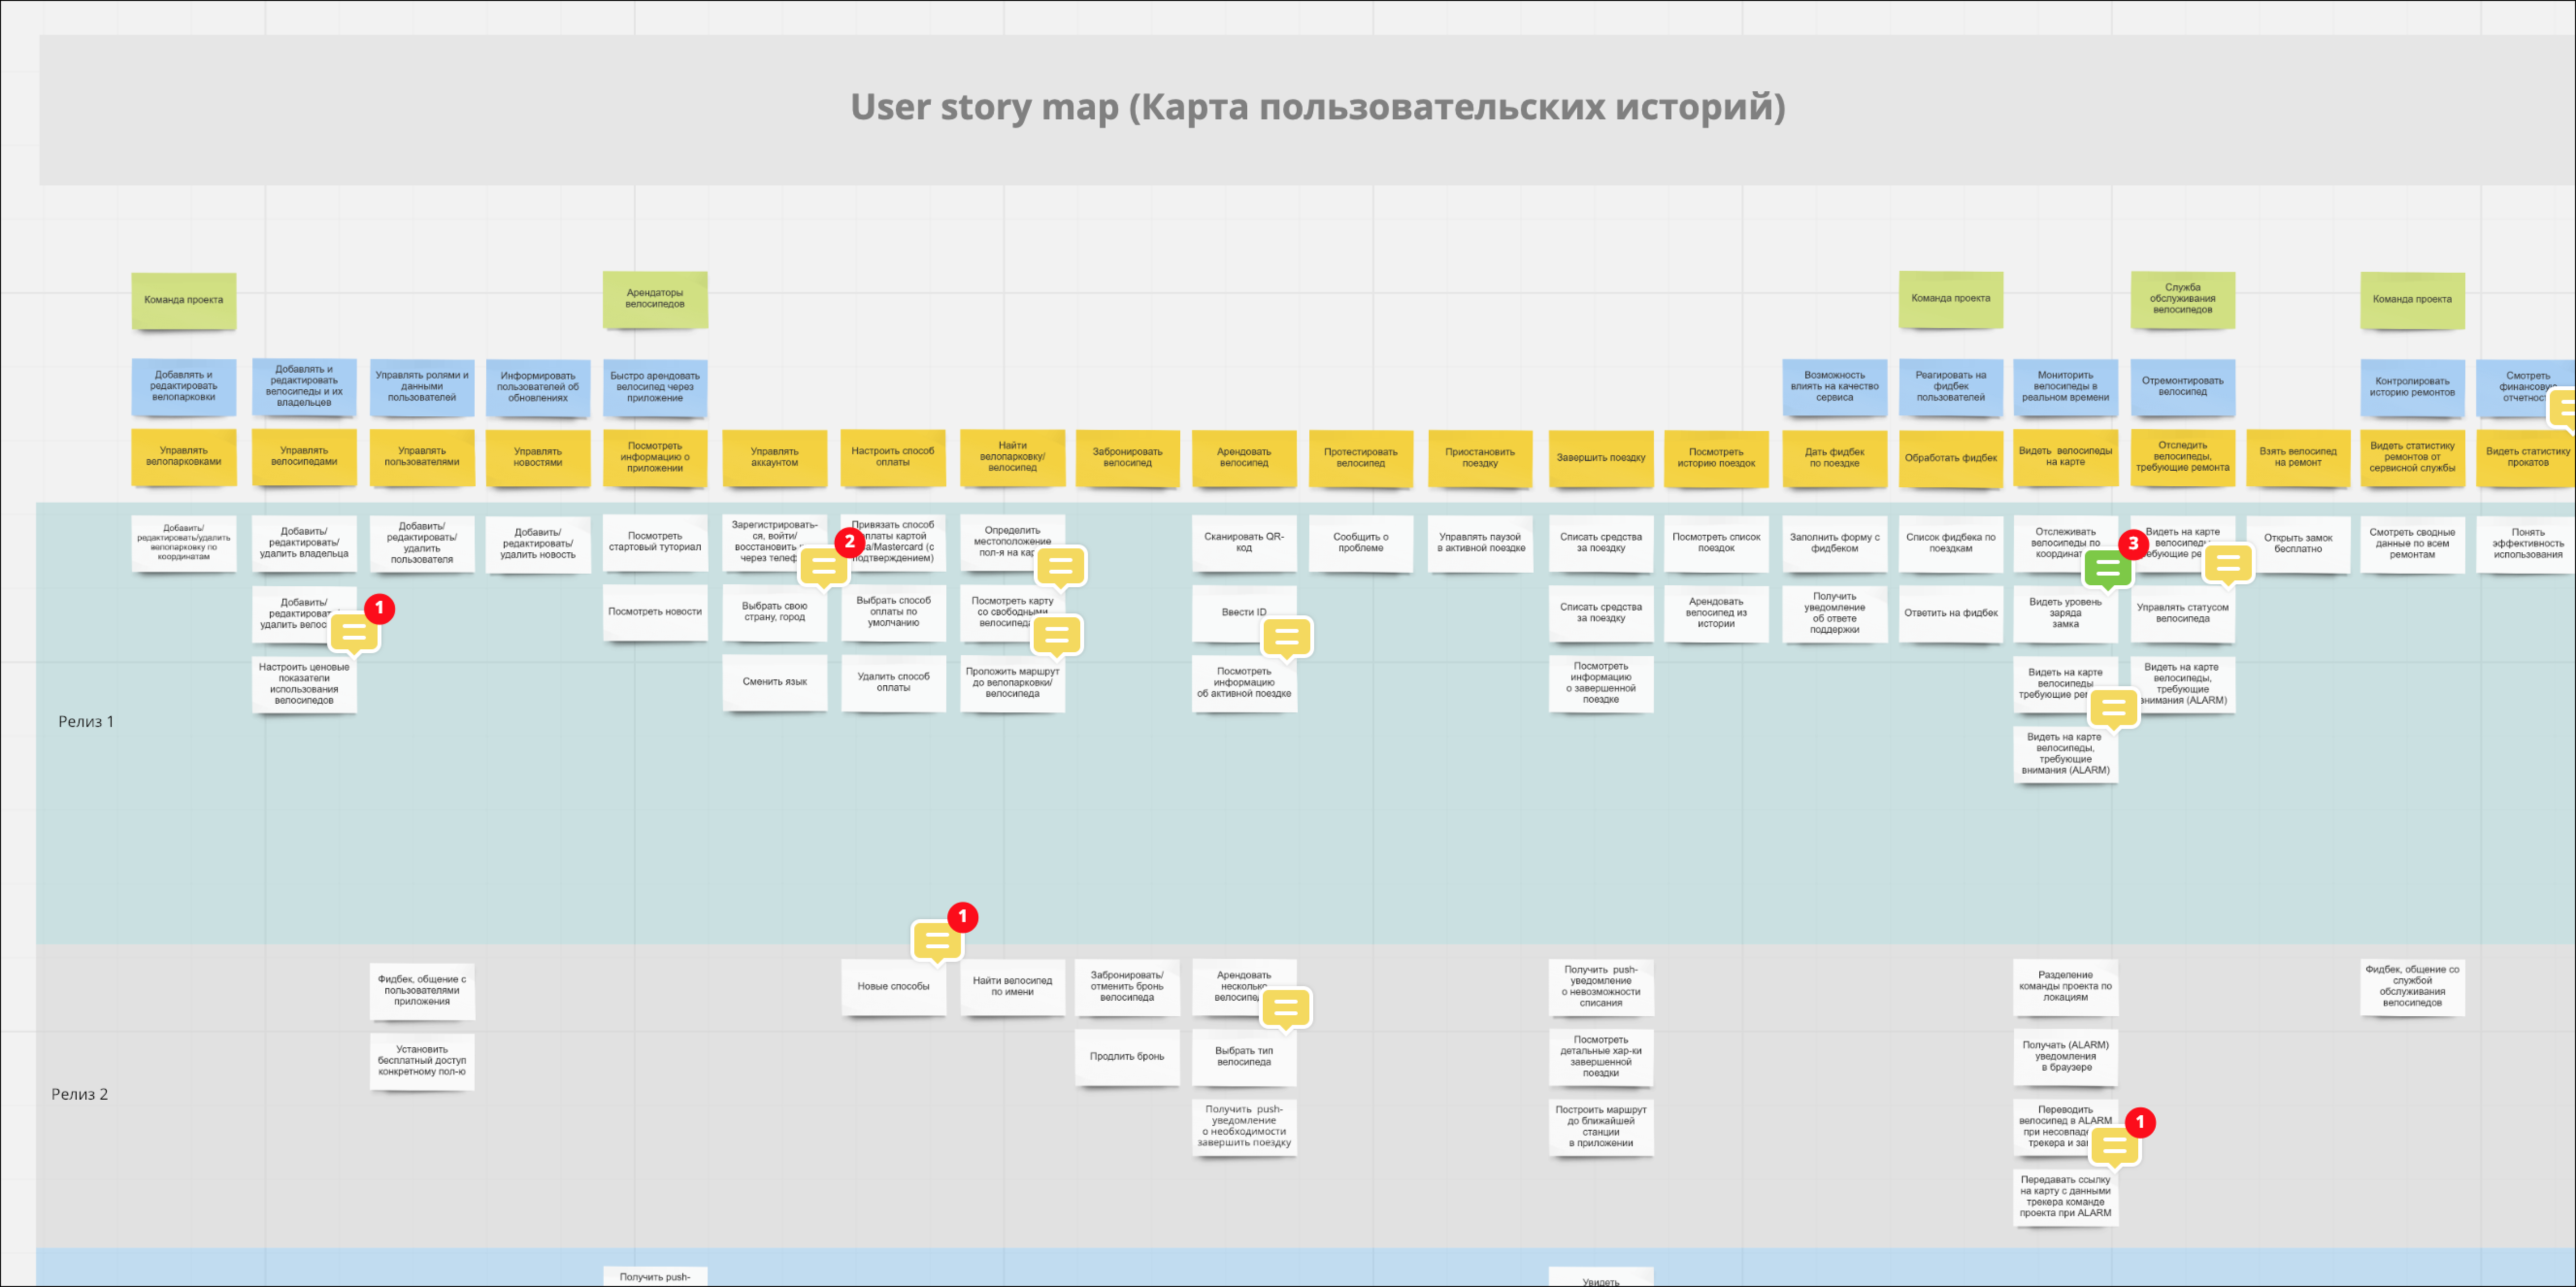
Task: Select the yellow 'Завершить поездку' note
Action: point(1601,458)
